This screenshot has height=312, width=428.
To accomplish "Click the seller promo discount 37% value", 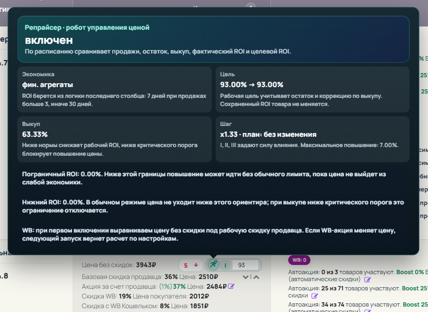I will (x=179, y=287).
